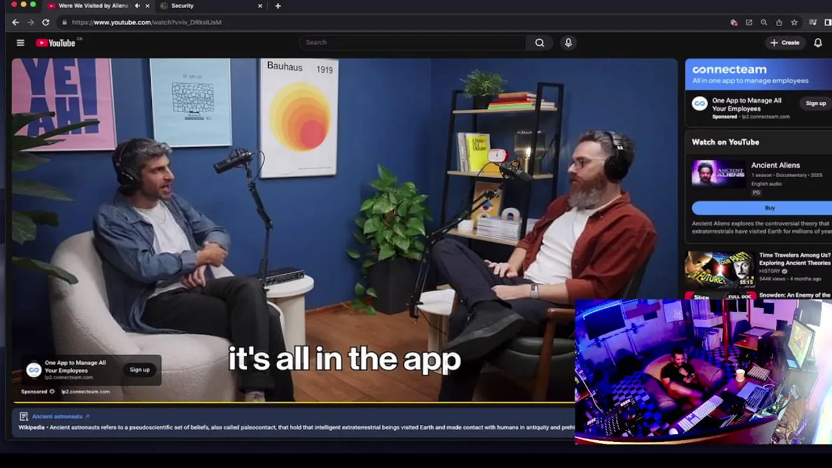Click the open-in-new-window icon in address bar
The image size is (832, 468).
pos(749,22)
